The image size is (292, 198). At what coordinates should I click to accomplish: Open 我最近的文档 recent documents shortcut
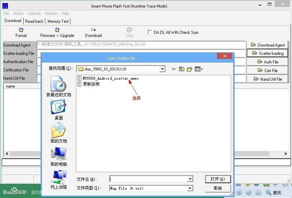coord(59,86)
